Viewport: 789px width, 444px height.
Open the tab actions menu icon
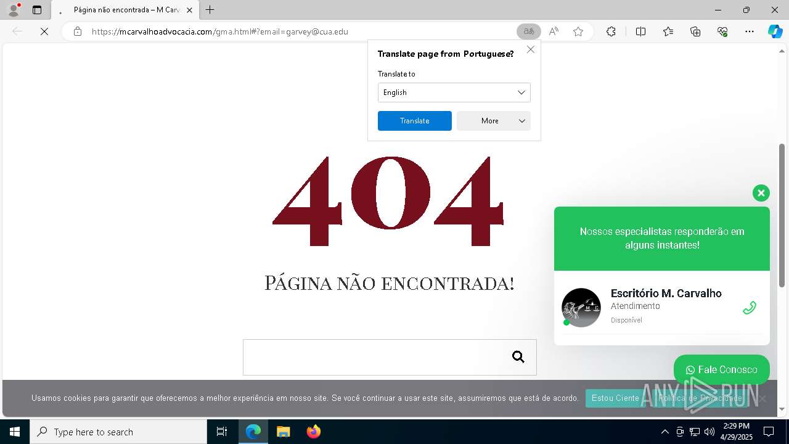[x=37, y=10]
